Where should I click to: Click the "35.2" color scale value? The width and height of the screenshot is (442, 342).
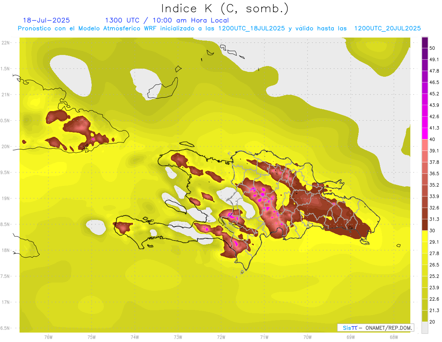(434, 185)
